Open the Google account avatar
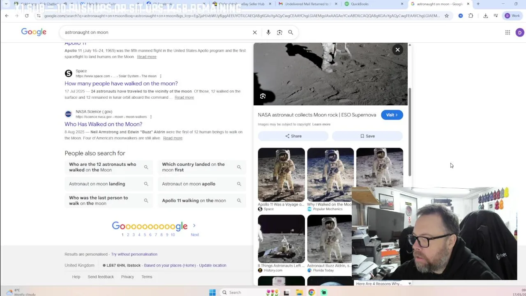 point(520,32)
